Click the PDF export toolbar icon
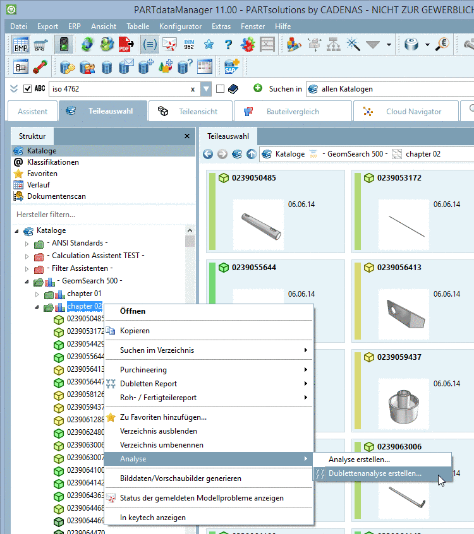Viewport: 474px width, 534px height. 125,45
